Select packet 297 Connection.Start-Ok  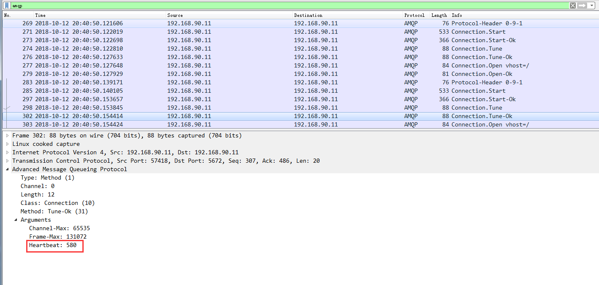tap(300, 99)
